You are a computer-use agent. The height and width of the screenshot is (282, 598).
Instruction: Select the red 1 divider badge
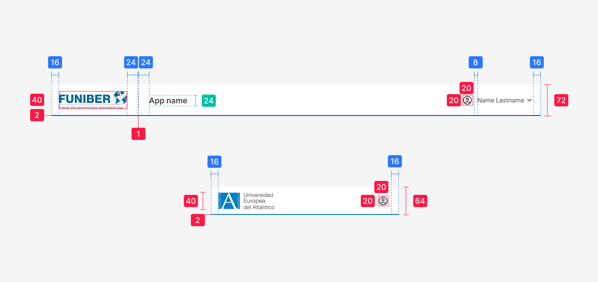[138, 134]
